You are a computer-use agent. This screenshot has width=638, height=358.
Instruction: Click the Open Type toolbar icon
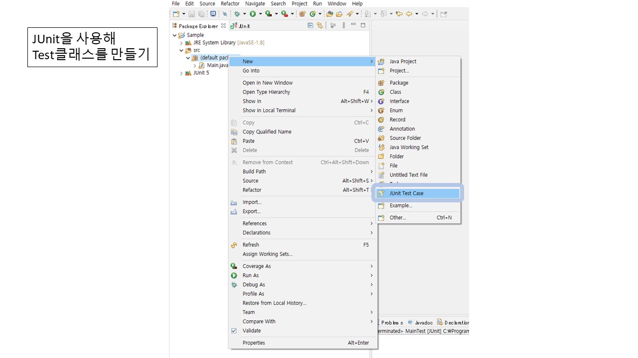point(329,14)
